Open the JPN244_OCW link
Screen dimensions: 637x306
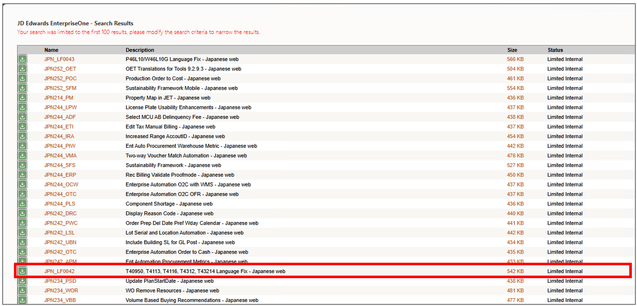pyautogui.click(x=61, y=184)
